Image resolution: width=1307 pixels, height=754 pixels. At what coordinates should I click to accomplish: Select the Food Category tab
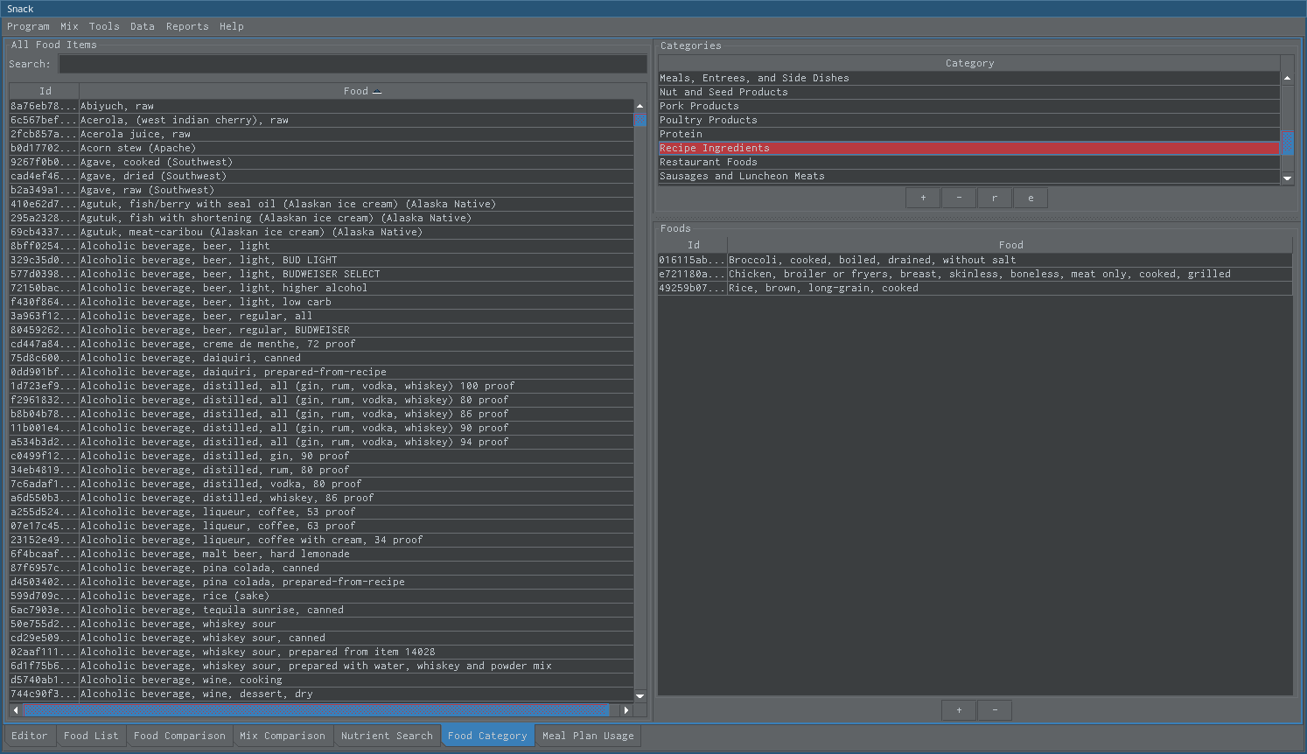(487, 736)
